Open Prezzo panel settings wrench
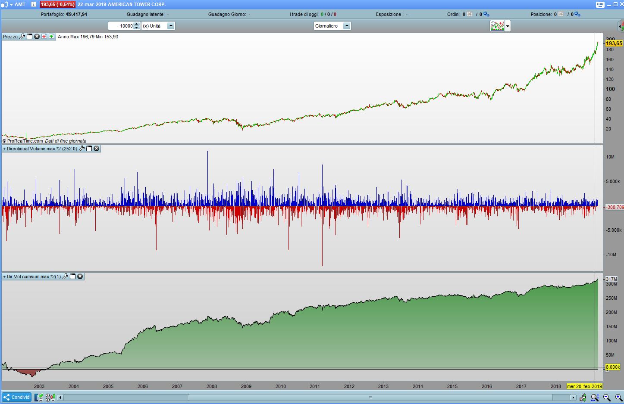This screenshot has height=404, width=624. [x=22, y=37]
